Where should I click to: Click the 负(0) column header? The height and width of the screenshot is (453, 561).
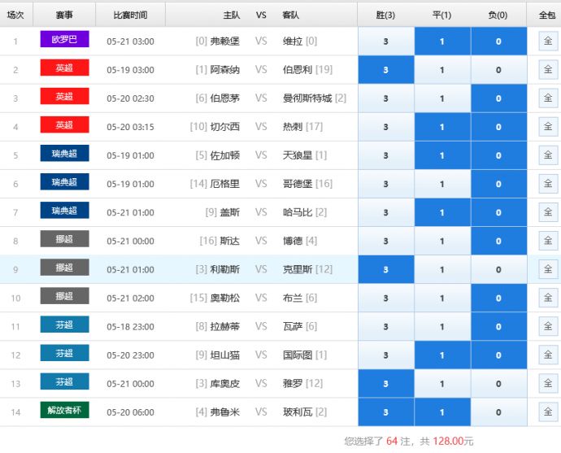498,15
